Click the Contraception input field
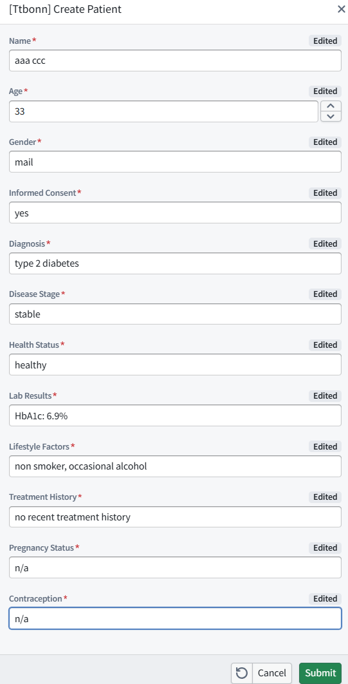Image resolution: width=348 pixels, height=684 pixels. click(x=175, y=618)
